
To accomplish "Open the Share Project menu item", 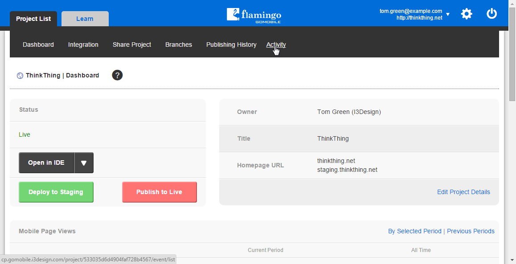I will pos(132,45).
